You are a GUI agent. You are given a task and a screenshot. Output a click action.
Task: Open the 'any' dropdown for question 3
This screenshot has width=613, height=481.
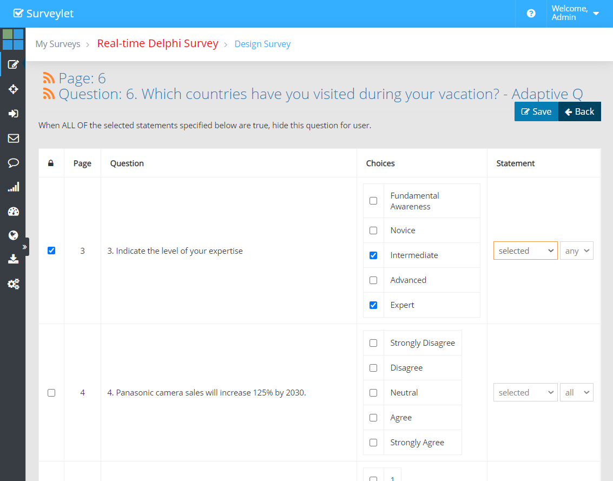tap(576, 251)
